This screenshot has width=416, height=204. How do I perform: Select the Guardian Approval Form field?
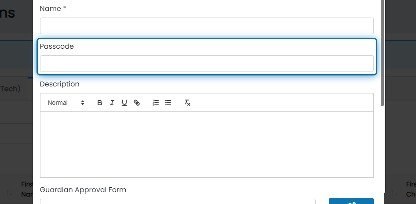tap(178, 201)
